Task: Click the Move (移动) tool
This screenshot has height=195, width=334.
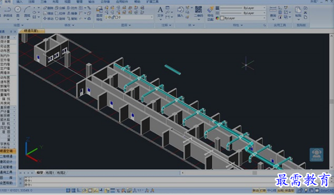Action: (x=48, y=19)
